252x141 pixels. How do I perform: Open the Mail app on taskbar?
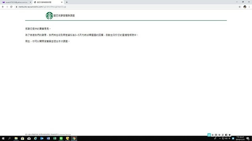click(x=29, y=138)
